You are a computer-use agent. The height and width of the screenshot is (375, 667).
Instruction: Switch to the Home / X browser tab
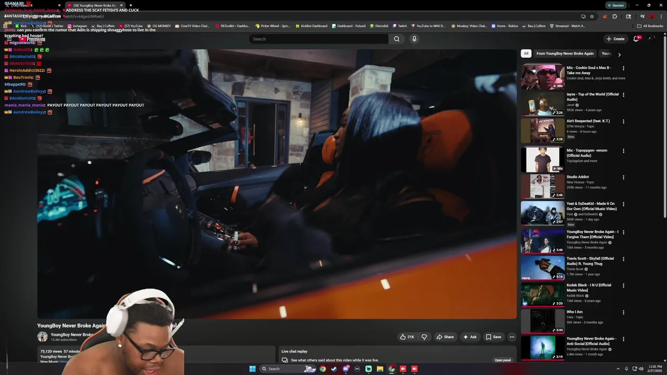coord(32,5)
